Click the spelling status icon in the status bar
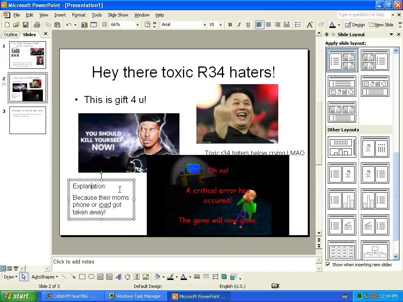This screenshot has height=302, width=403. click(x=275, y=286)
